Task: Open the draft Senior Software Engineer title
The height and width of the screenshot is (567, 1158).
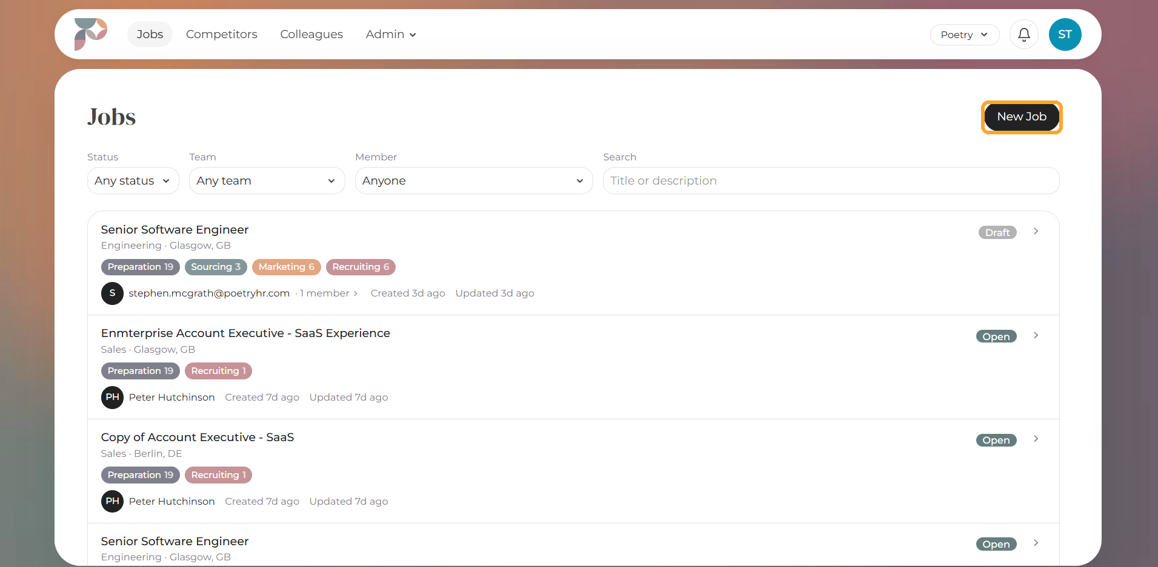Action: [175, 229]
